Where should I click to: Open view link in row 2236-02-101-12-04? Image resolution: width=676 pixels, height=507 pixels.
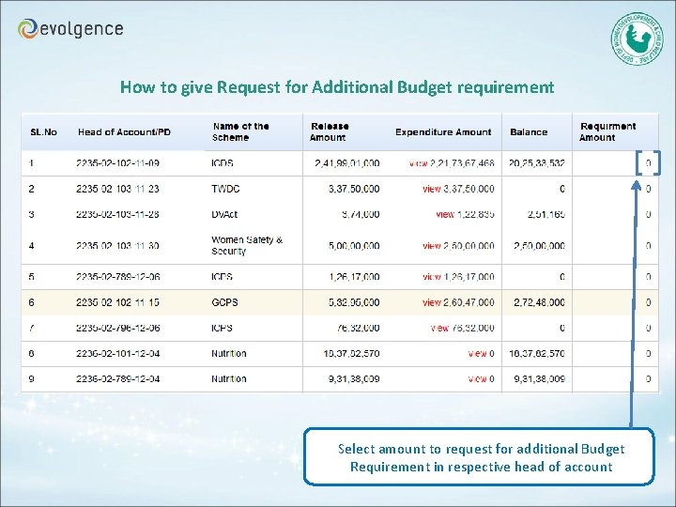477,354
